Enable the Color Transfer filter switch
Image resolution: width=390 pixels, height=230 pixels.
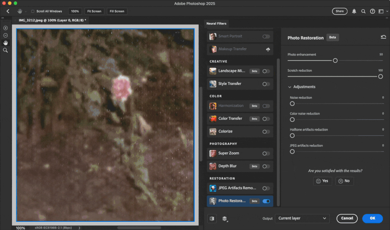[x=266, y=119]
